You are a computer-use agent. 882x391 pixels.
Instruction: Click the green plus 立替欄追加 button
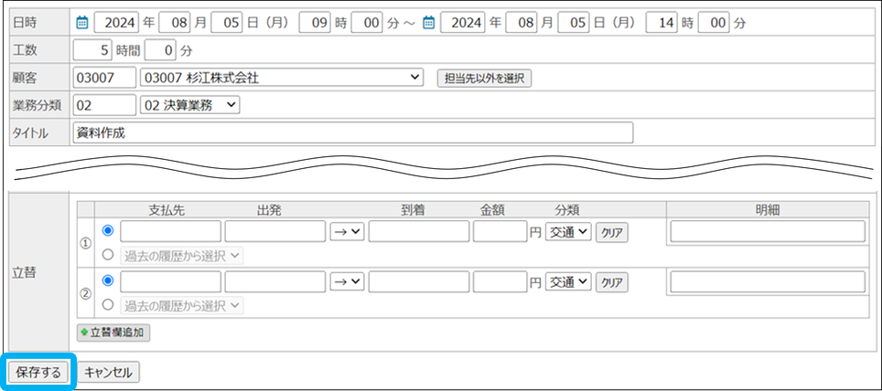click(x=113, y=333)
